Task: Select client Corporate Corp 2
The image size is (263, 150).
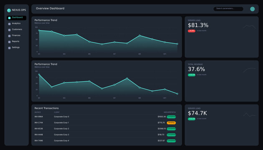Action: [x=61, y=129]
